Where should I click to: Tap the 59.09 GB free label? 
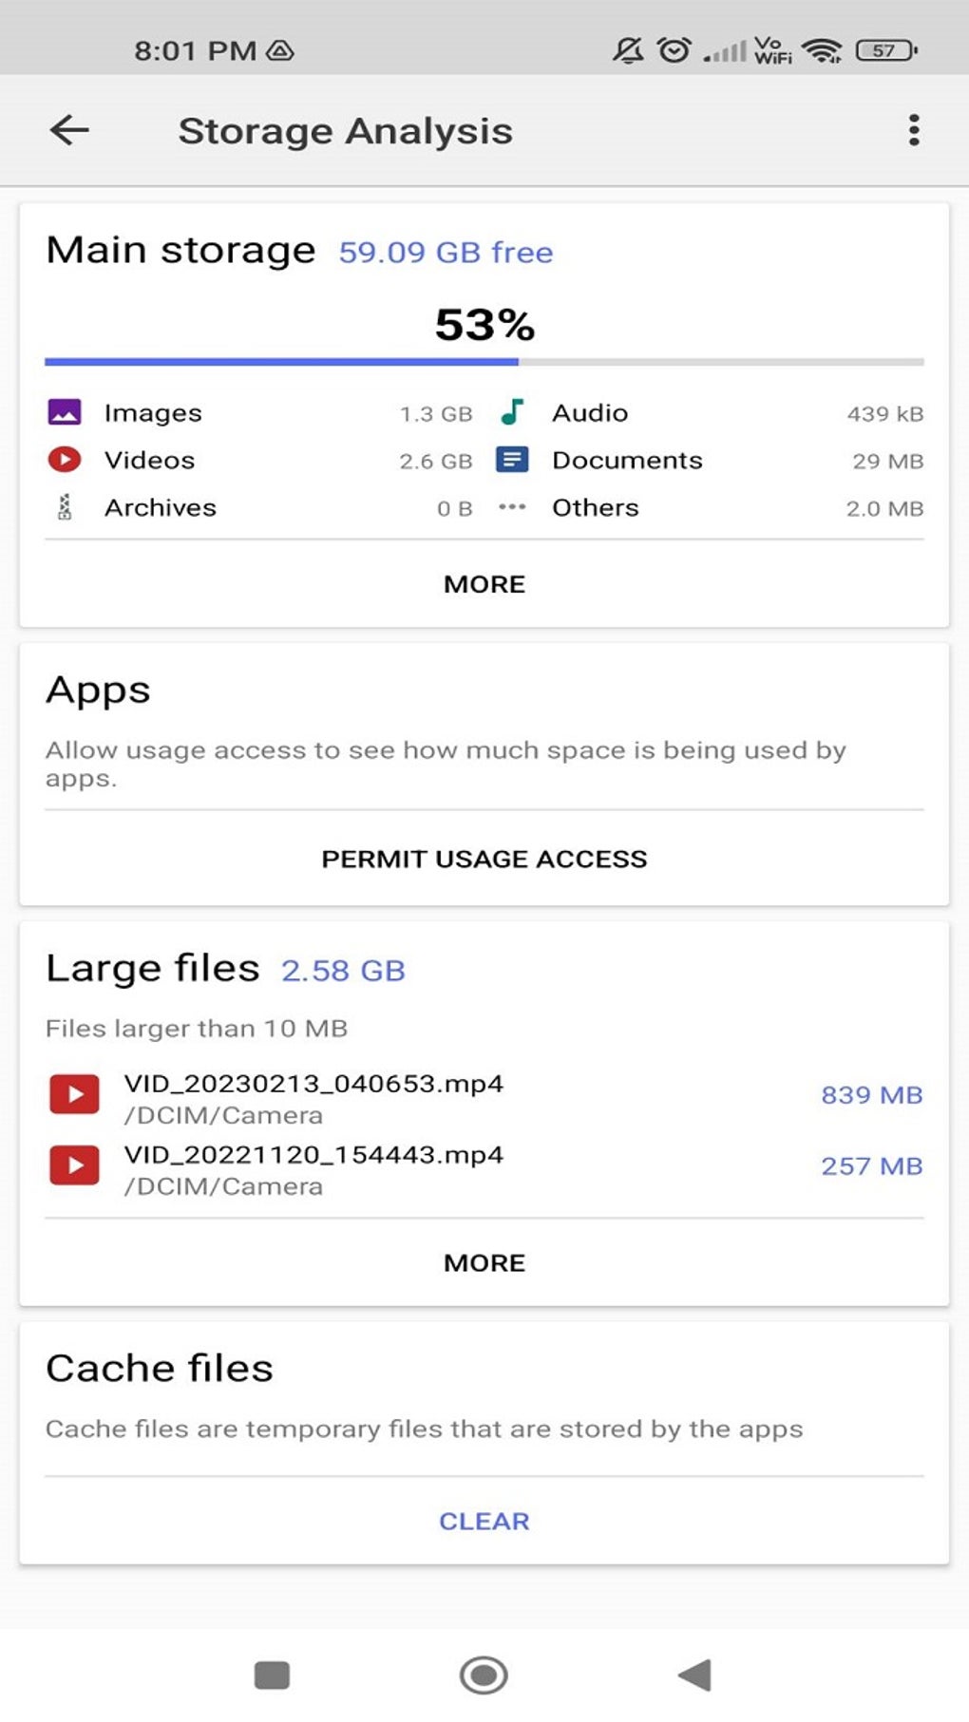pos(446,253)
